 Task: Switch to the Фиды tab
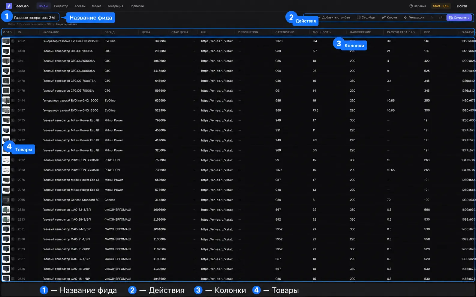click(44, 6)
